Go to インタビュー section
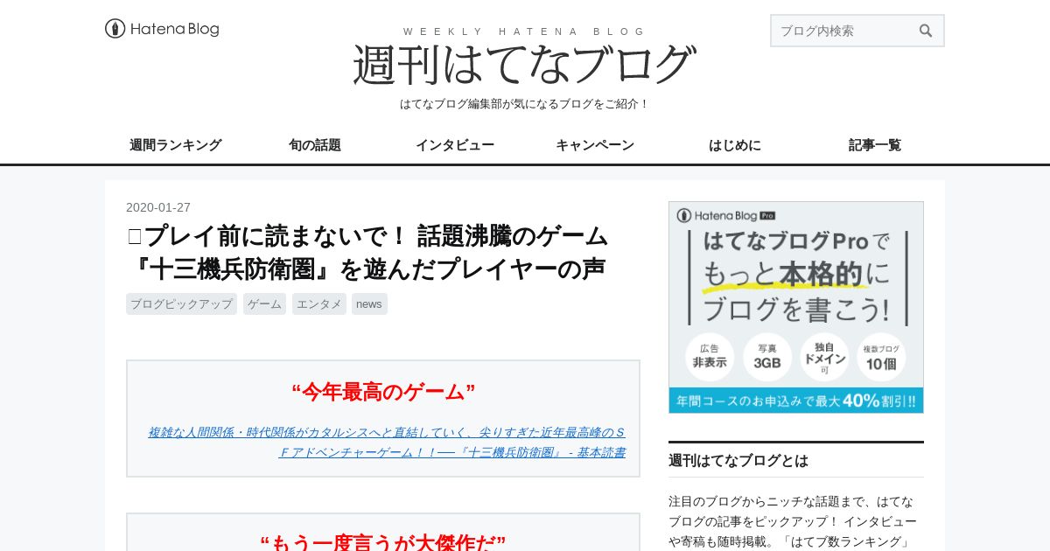This screenshot has height=551, width=1050. [455, 145]
